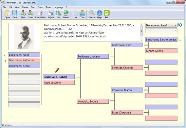Select grandmother Schmidt, Caroline
Viewport: 186px width, 128px height.
point(127,68)
